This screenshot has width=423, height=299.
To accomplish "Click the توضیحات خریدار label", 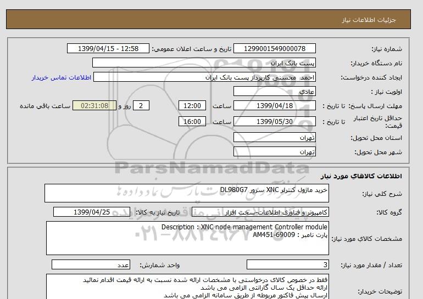I will pyautogui.click(x=380, y=291).
